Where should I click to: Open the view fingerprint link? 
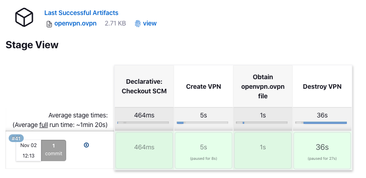(150, 23)
